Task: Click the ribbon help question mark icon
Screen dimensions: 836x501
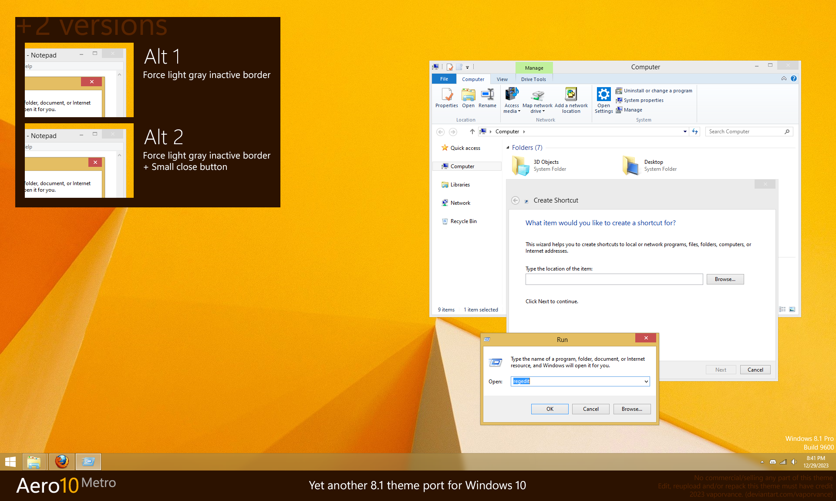Action: coord(793,78)
